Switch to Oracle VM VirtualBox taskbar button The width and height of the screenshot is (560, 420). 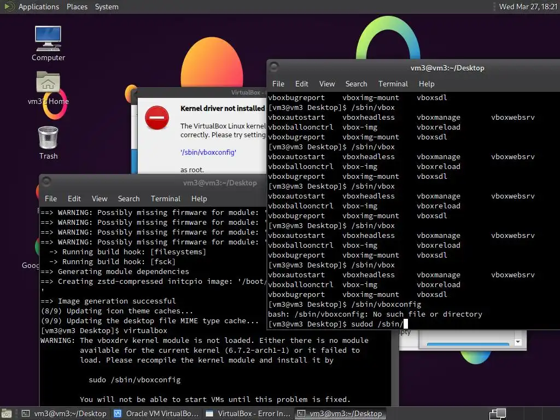[156, 413]
